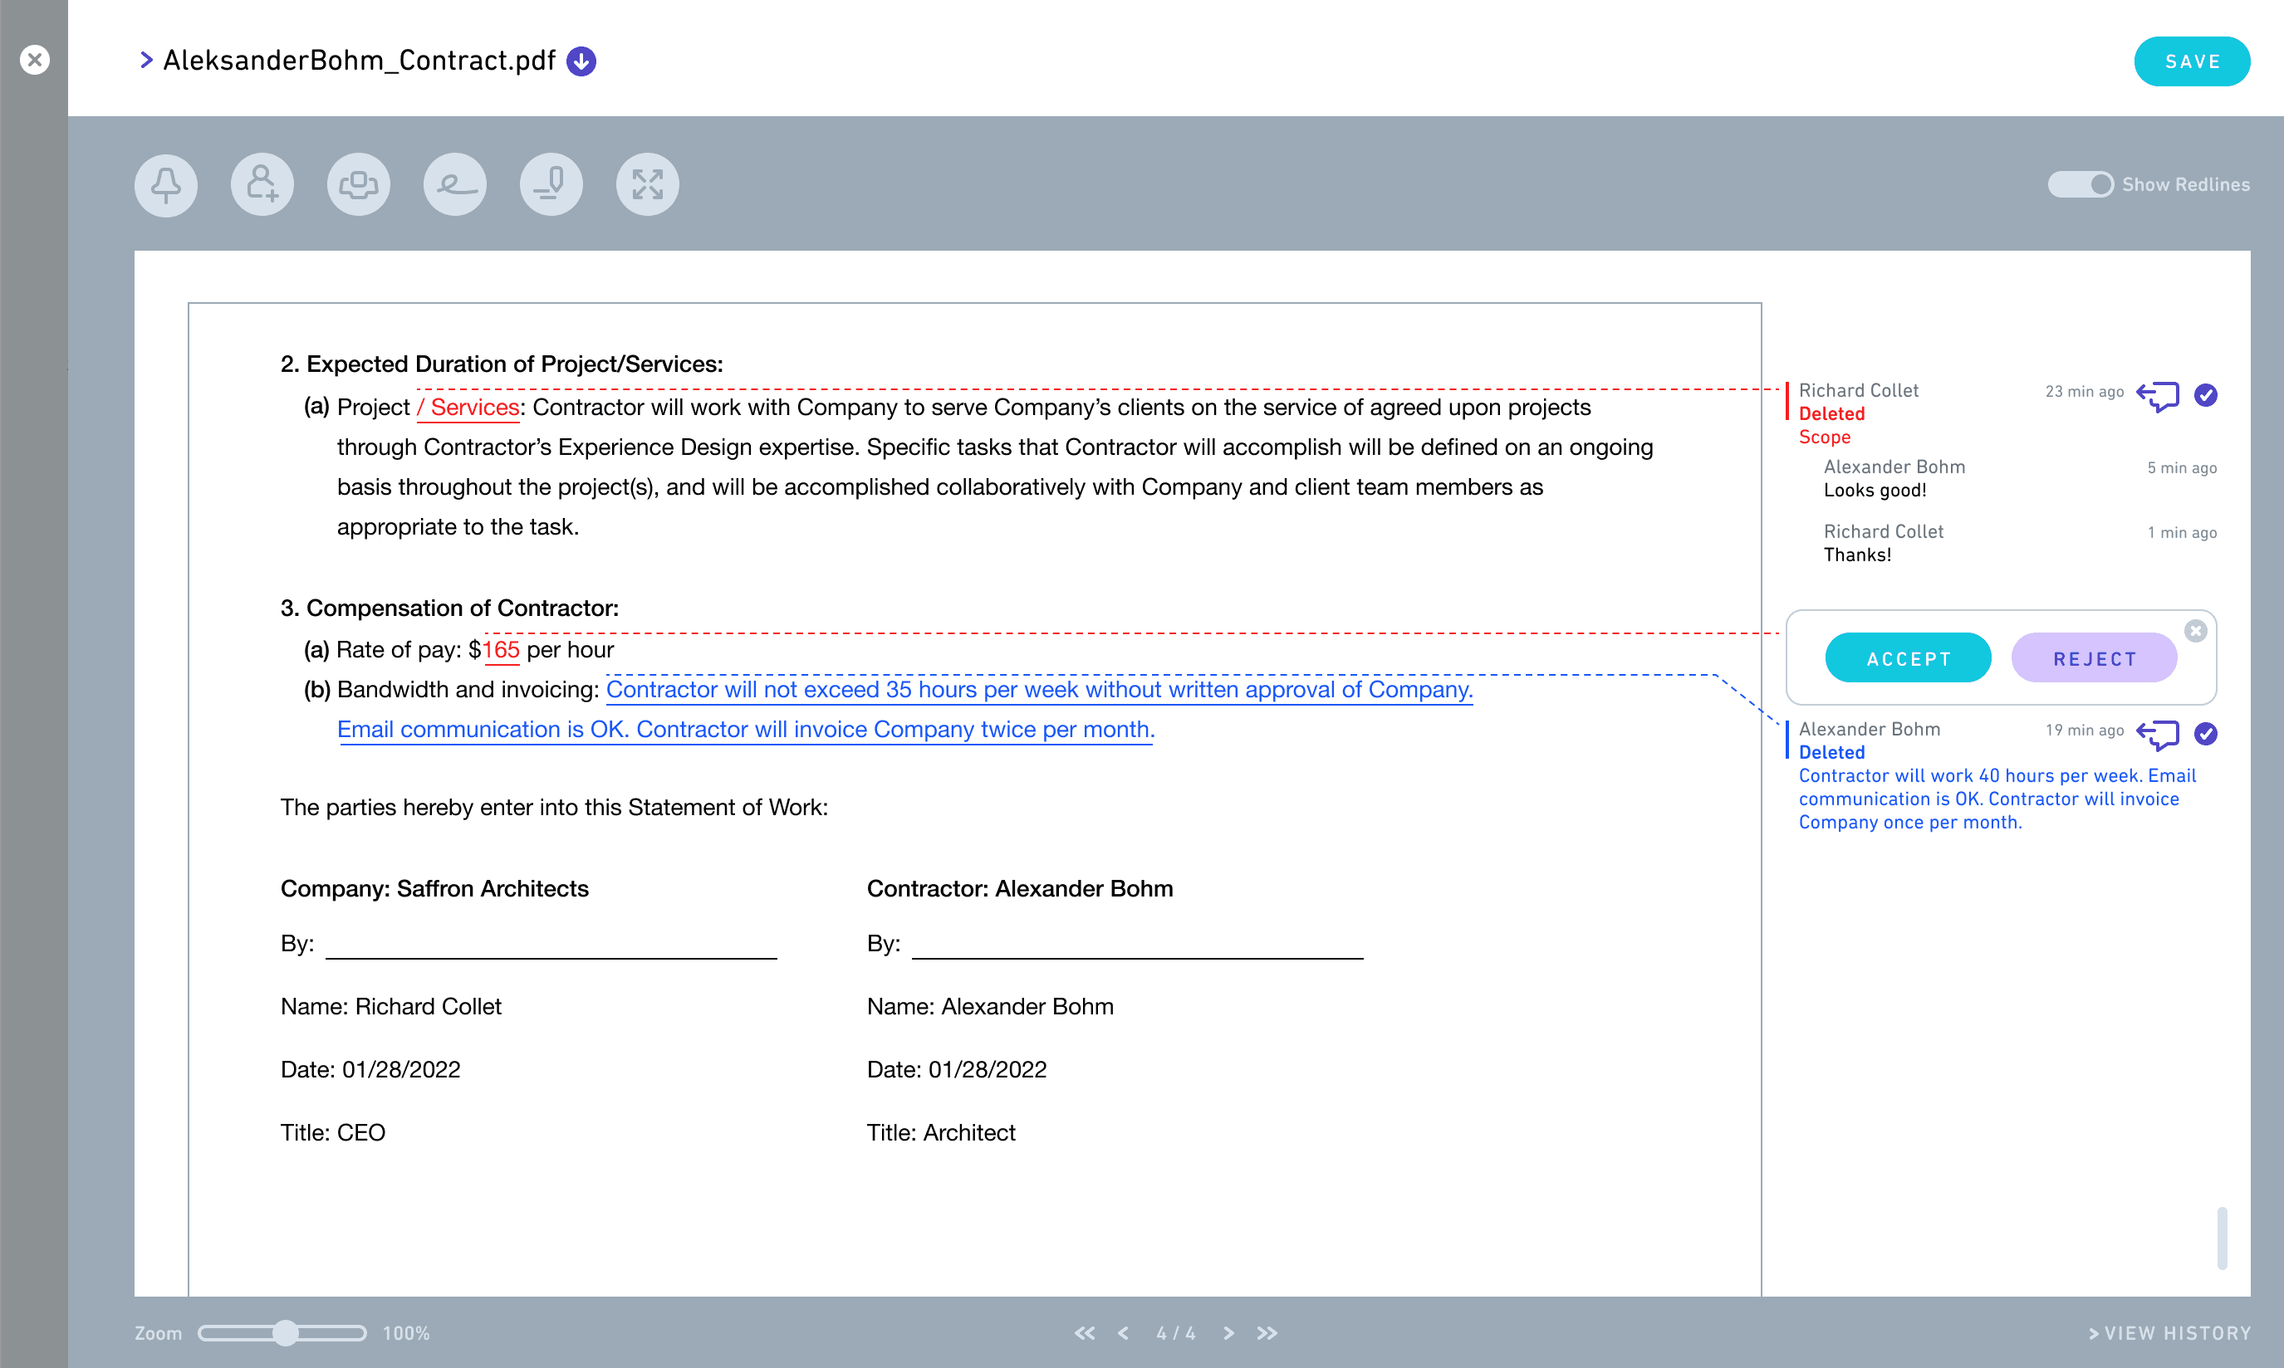2284x1368 pixels.
Task: Click the inbox tray toolbar icon
Action: [359, 184]
